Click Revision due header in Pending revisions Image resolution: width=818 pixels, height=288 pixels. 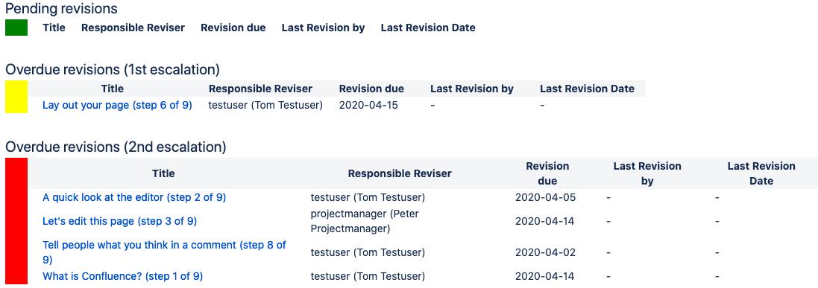coord(233,28)
